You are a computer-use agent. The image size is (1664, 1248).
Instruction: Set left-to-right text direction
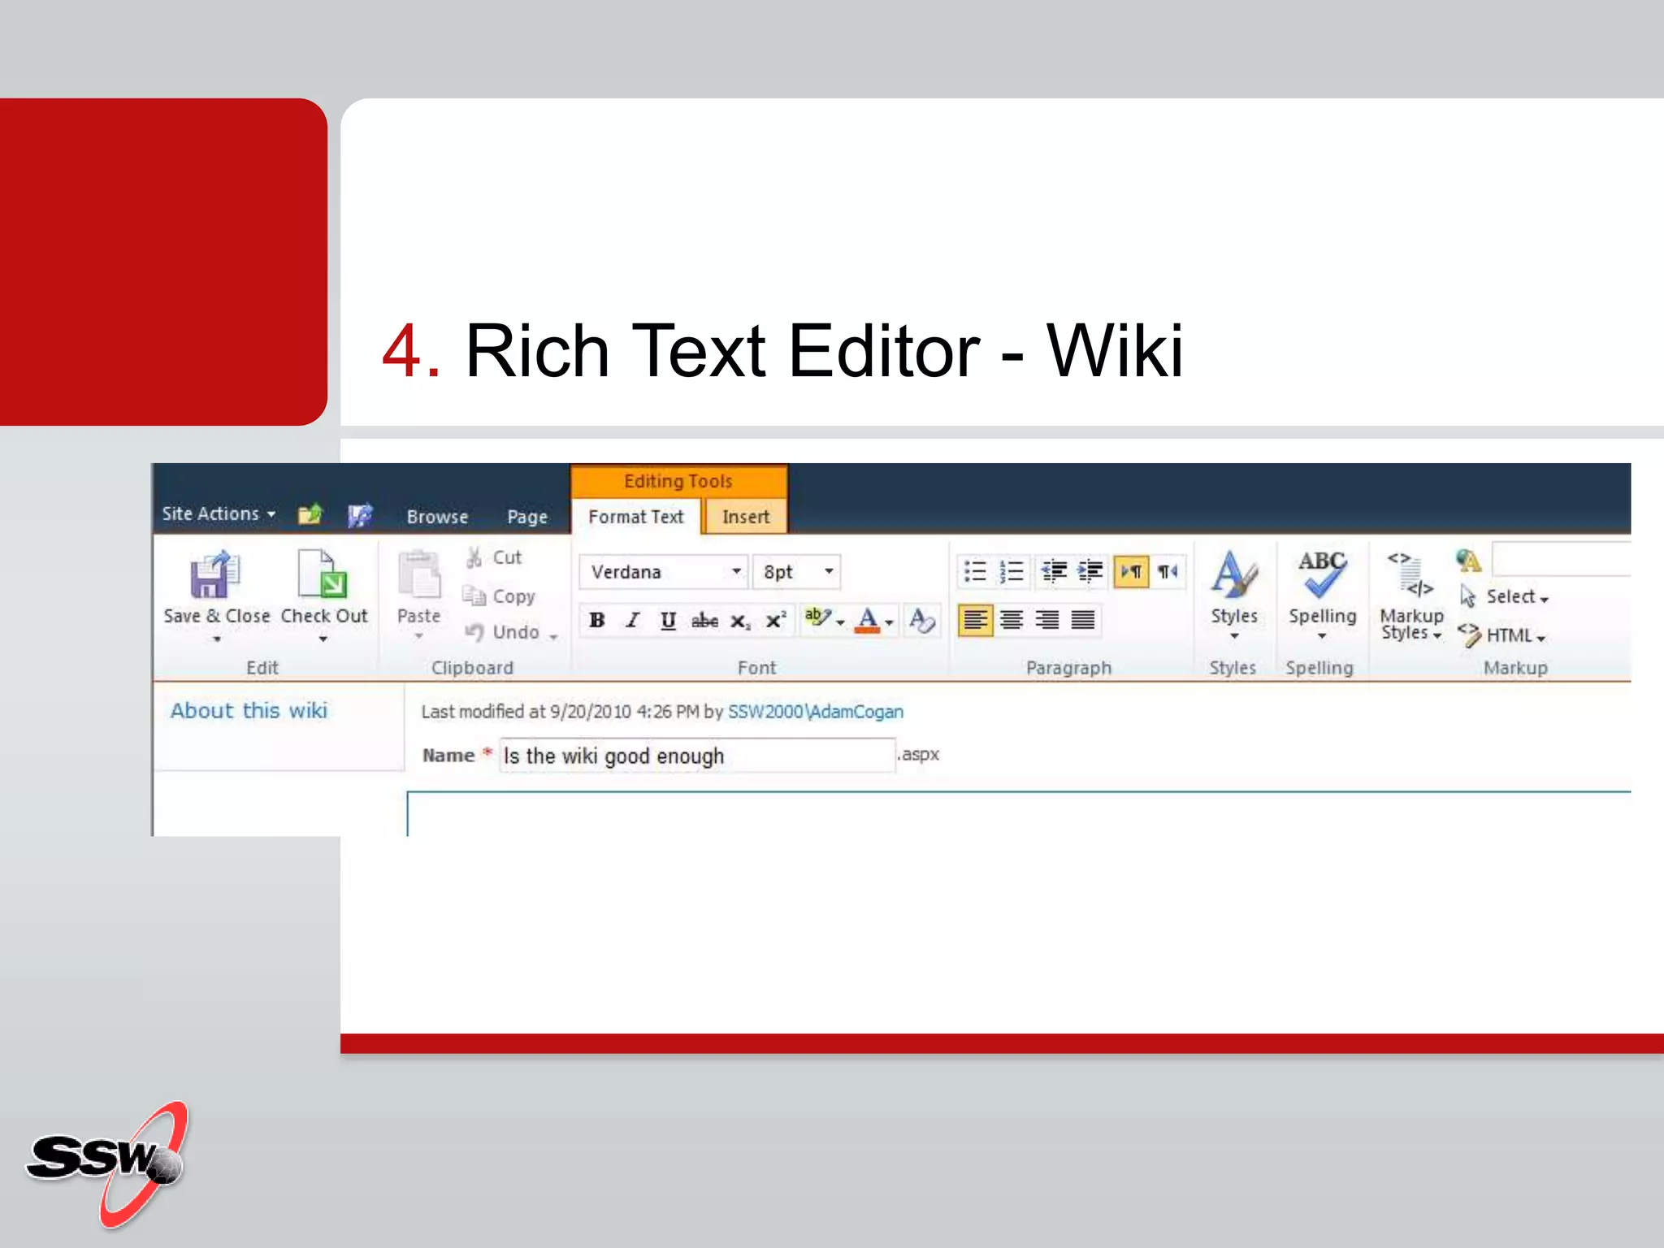(x=1131, y=572)
